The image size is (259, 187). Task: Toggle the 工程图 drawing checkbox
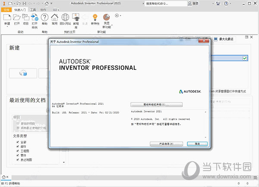[x=18, y=151]
